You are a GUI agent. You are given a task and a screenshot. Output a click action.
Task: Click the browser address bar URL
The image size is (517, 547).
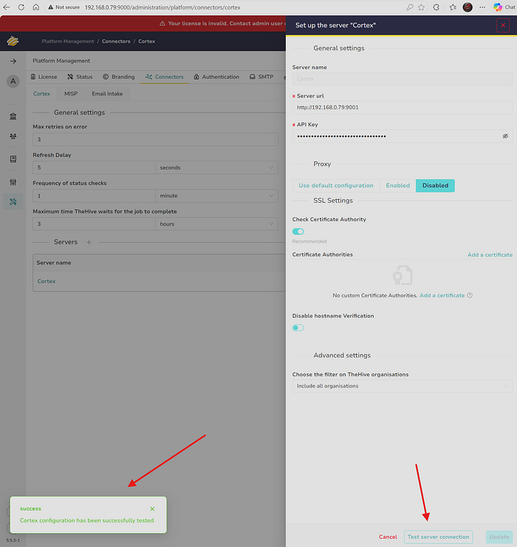162,7
